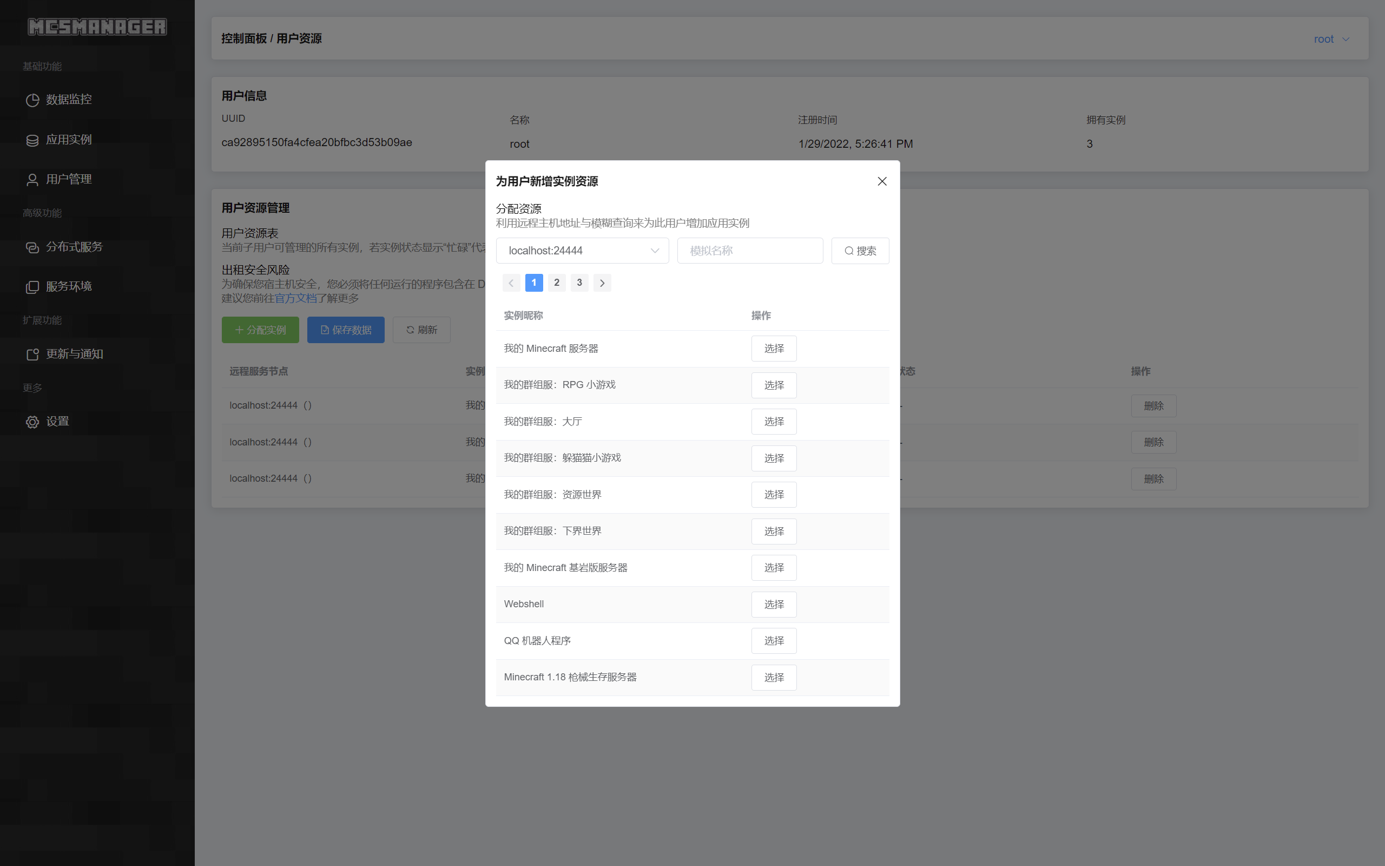Viewport: 1385px width, 866px height.
Task: Select the QQ 机器人程序 instance
Action: click(773, 641)
